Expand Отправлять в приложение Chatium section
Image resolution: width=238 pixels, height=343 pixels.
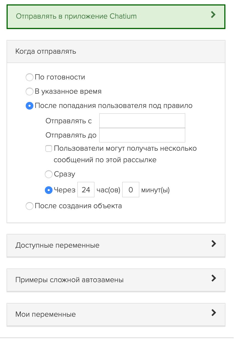click(x=116, y=16)
